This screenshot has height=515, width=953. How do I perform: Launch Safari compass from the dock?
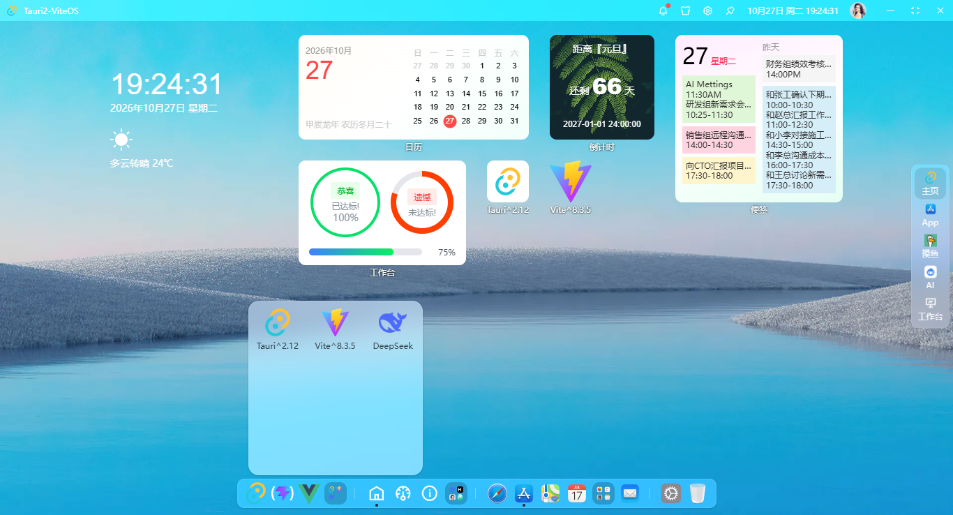click(x=497, y=493)
